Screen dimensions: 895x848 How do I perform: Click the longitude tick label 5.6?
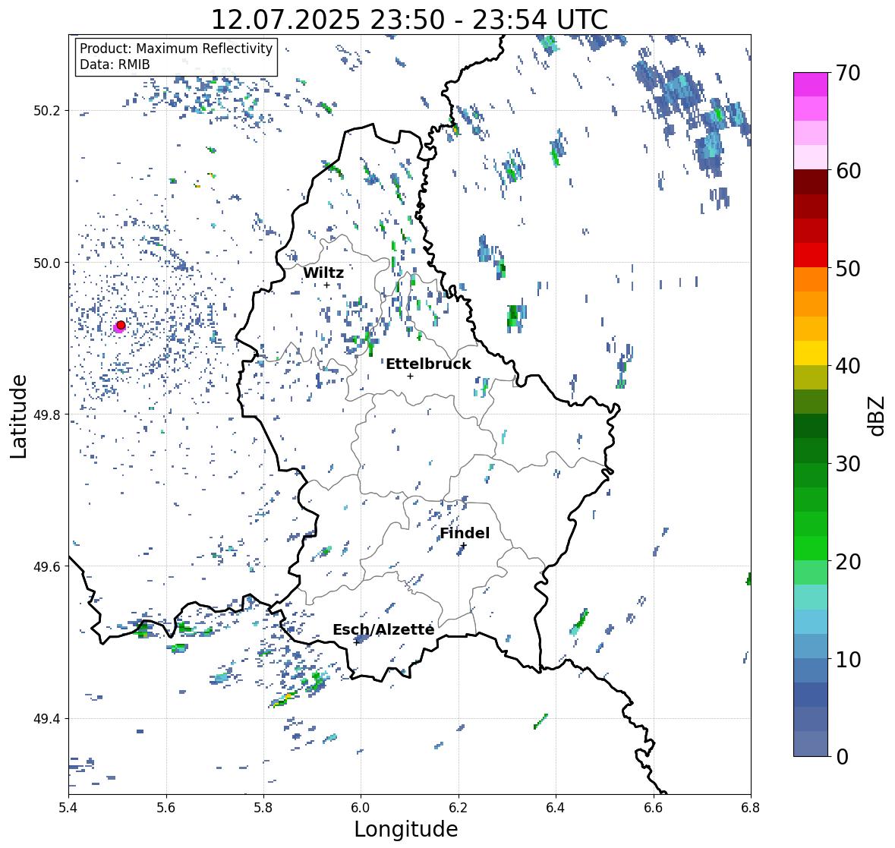click(166, 807)
